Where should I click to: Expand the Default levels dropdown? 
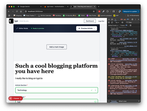click(113, 25)
